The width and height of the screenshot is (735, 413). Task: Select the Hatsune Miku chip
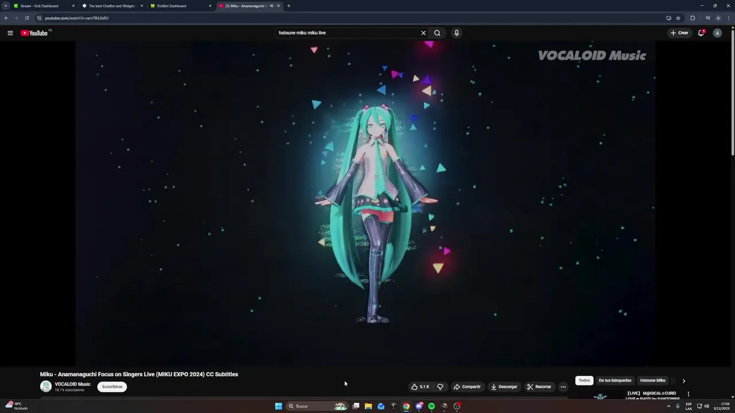(653, 380)
